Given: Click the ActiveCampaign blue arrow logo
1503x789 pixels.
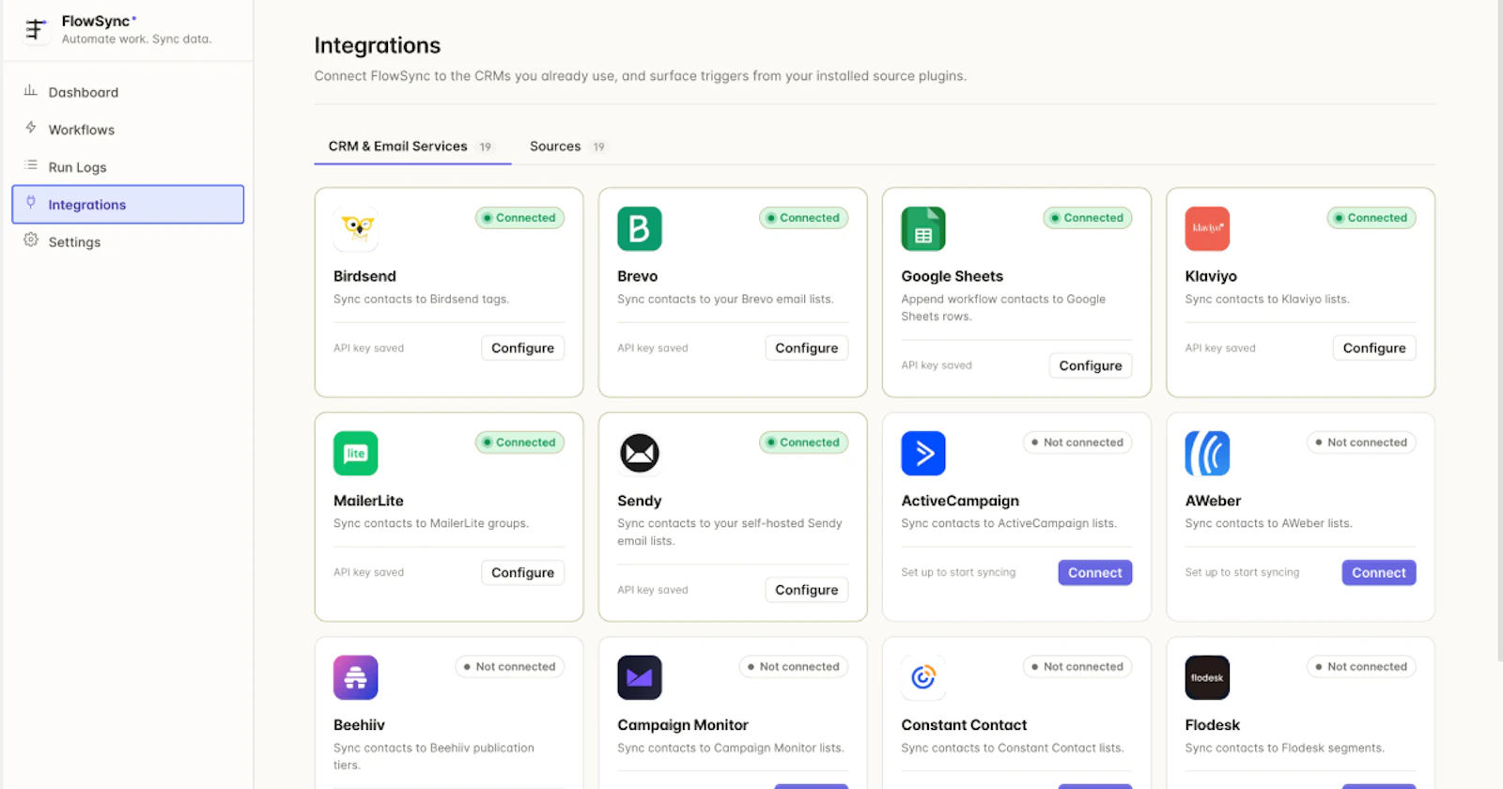Looking at the screenshot, I should 923,453.
